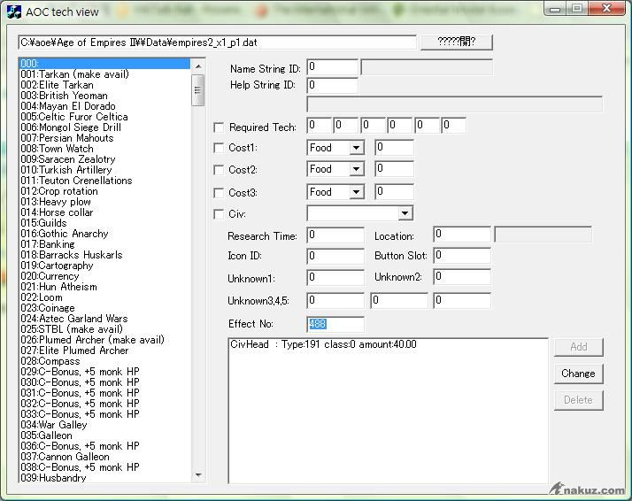Select 021:Hun Atheism
Image resolution: width=632 pixels, height=501 pixels.
pyautogui.click(x=104, y=287)
